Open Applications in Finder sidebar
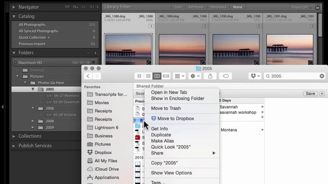 pyautogui.click(x=103, y=177)
